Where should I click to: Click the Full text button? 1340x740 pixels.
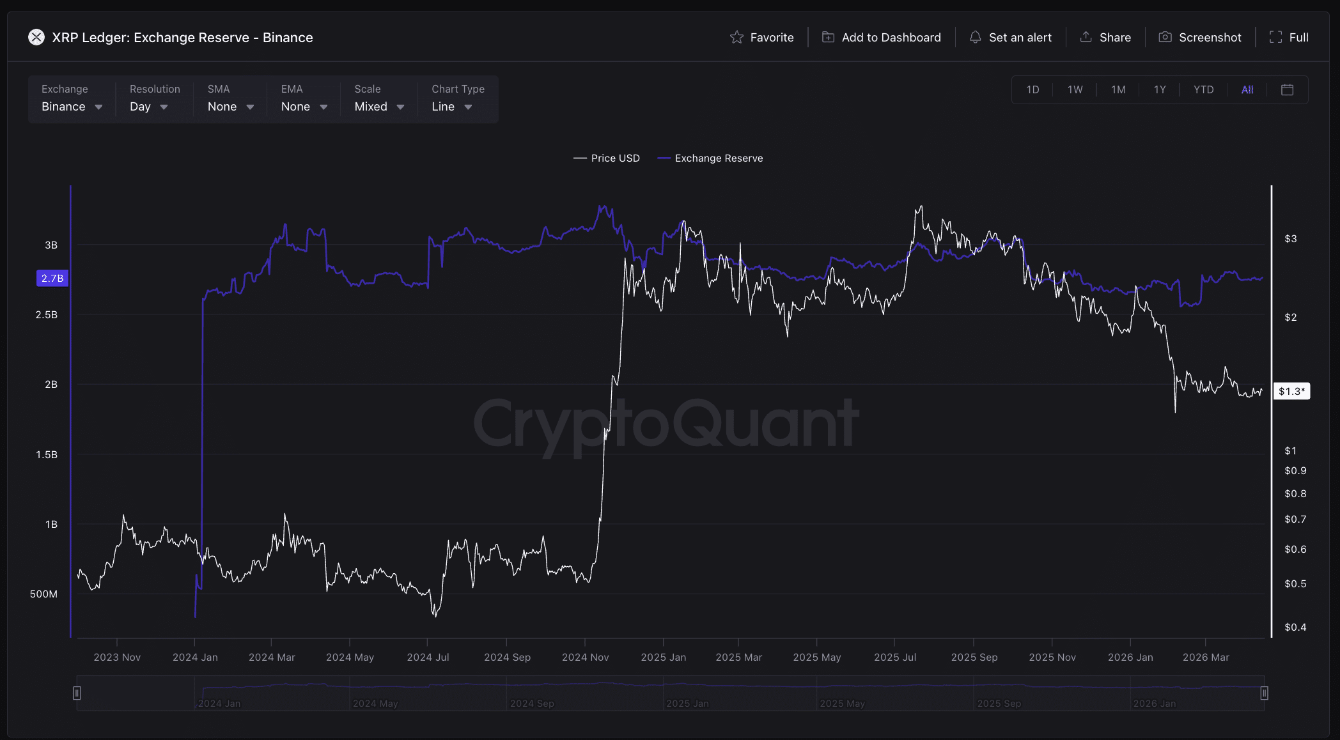tap(1298, 37)
